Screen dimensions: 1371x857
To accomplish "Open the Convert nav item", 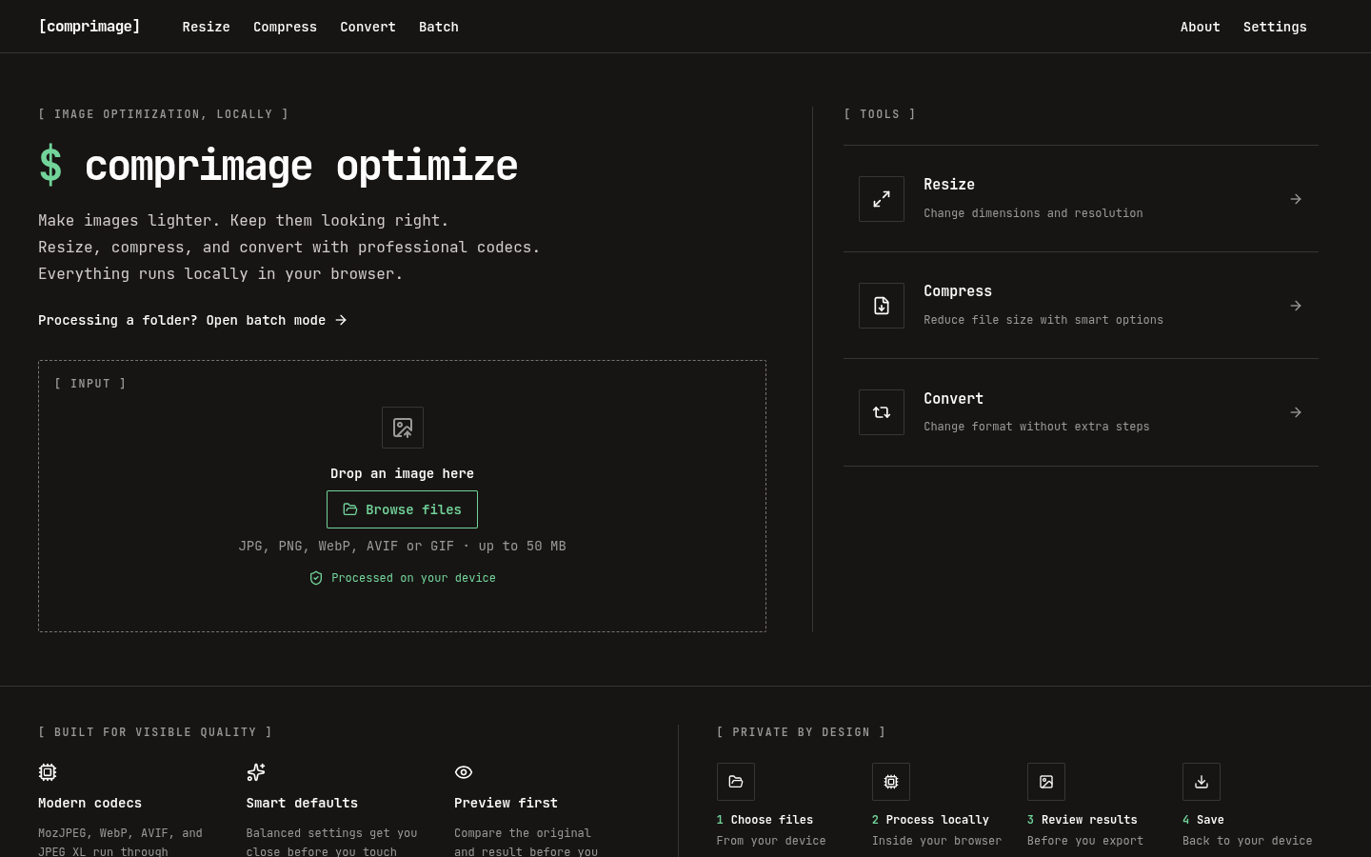I will (368, 27).
